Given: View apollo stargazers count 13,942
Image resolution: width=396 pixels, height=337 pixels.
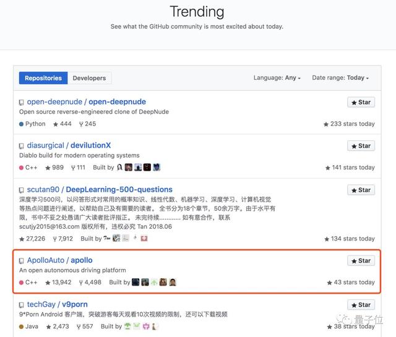Looking at the screenshot, I should coord(58,283).
